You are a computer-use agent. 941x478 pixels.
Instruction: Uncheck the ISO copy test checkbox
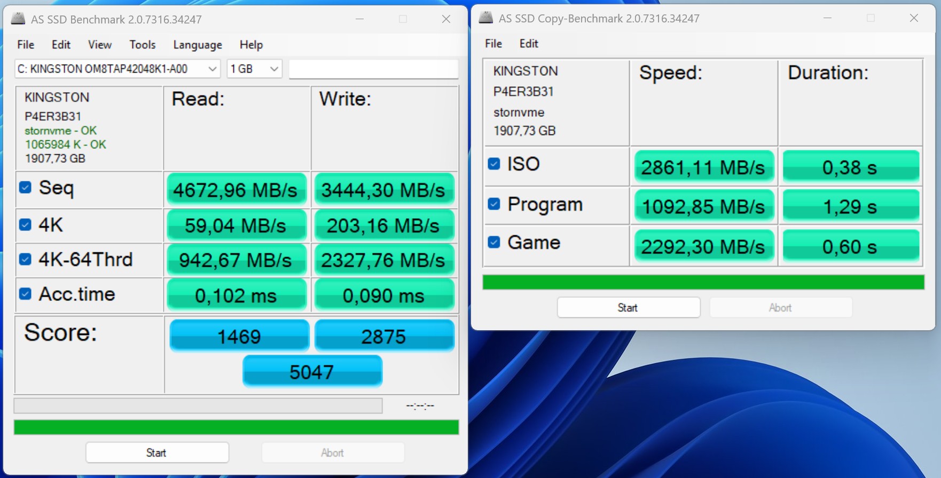coord(494,164)
